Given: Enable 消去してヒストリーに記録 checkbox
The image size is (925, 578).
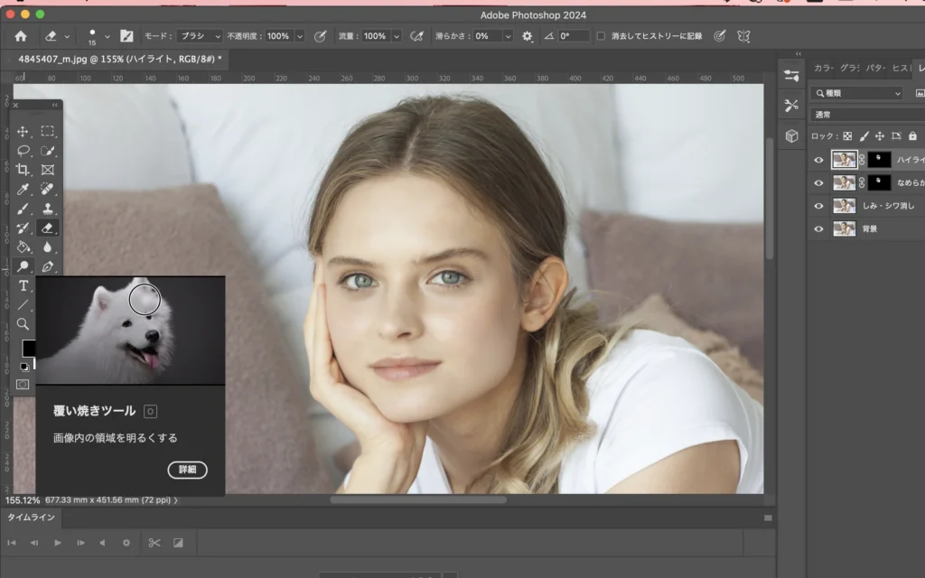Looking at the screenshot, I should [602, 36].
